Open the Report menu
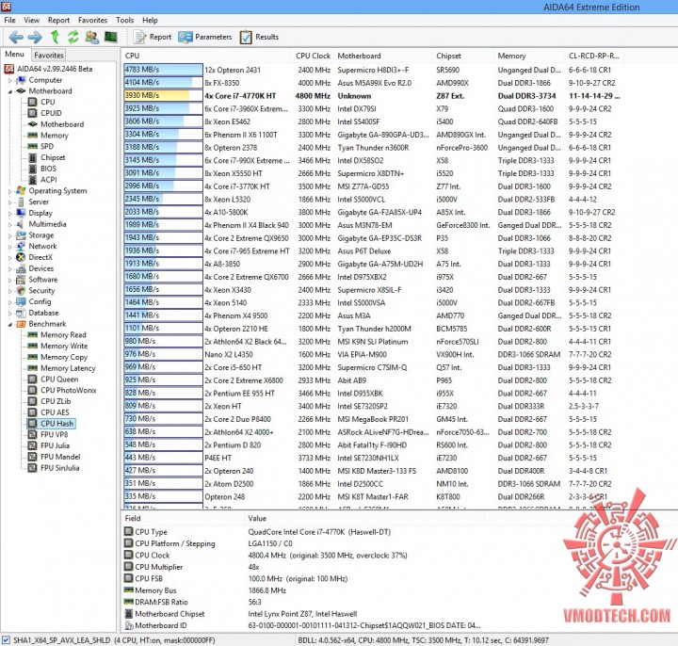Viewport: 678px width, 646px height. [58, 20]
